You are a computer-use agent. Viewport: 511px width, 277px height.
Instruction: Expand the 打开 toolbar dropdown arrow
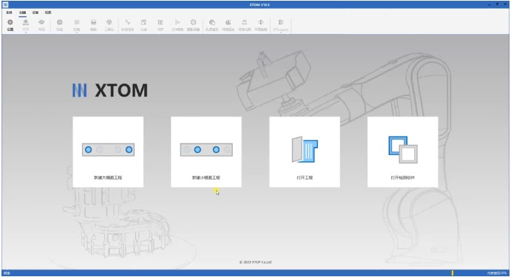tap(26, 33)
